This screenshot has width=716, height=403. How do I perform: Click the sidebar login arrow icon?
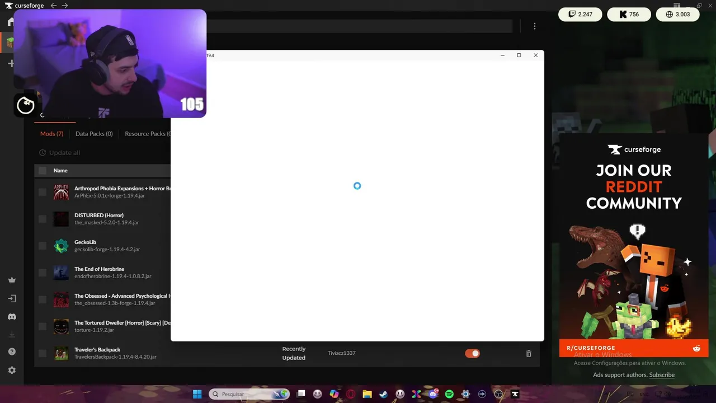coord(12,298)
